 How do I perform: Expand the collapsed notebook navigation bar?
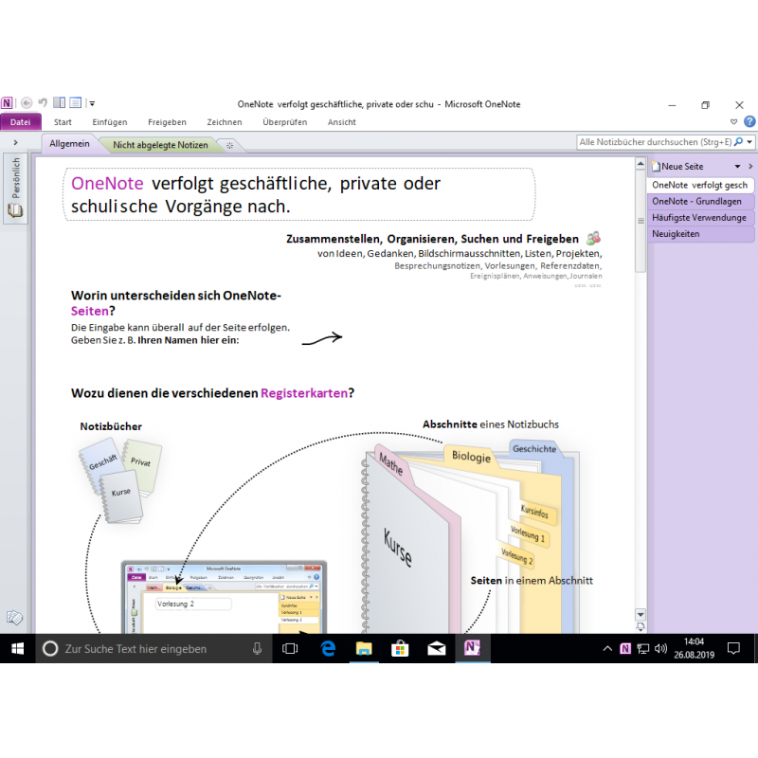[x=15, y=142]
